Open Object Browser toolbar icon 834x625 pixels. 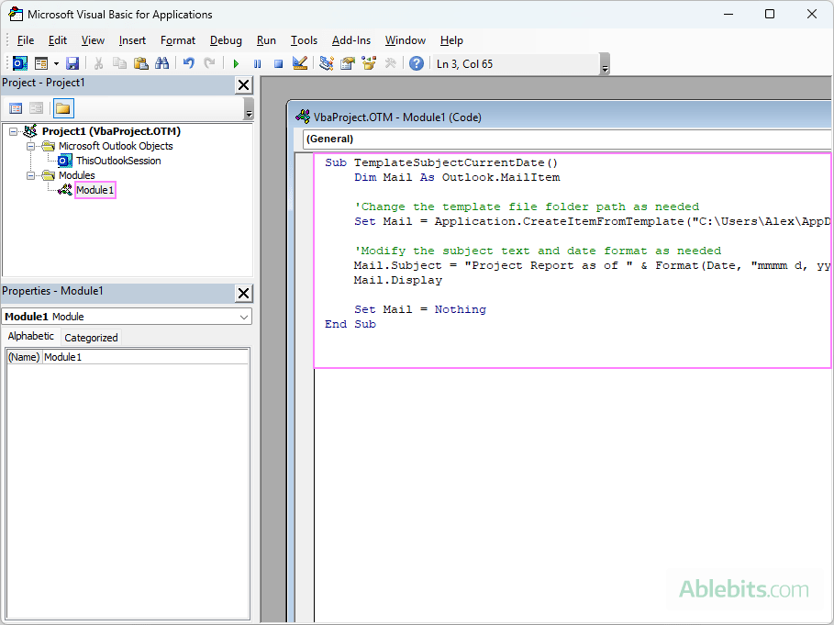click(369, 64)
